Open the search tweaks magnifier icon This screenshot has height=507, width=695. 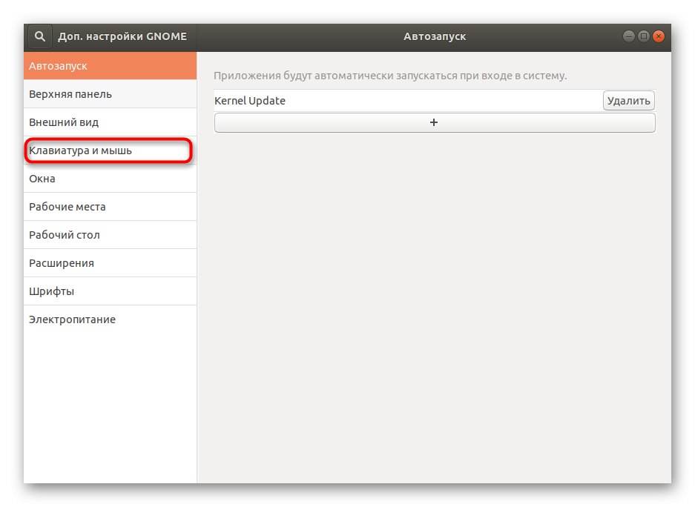tap(40, 36)
